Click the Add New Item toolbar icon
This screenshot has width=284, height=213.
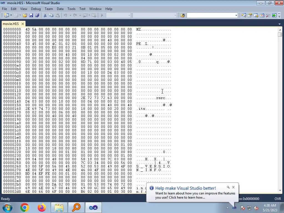click(x=16, y=16)
